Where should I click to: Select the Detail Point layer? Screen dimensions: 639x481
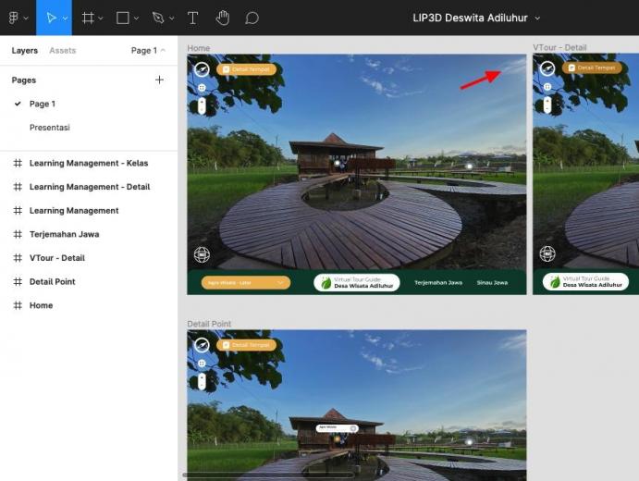[x=52, y=281]
